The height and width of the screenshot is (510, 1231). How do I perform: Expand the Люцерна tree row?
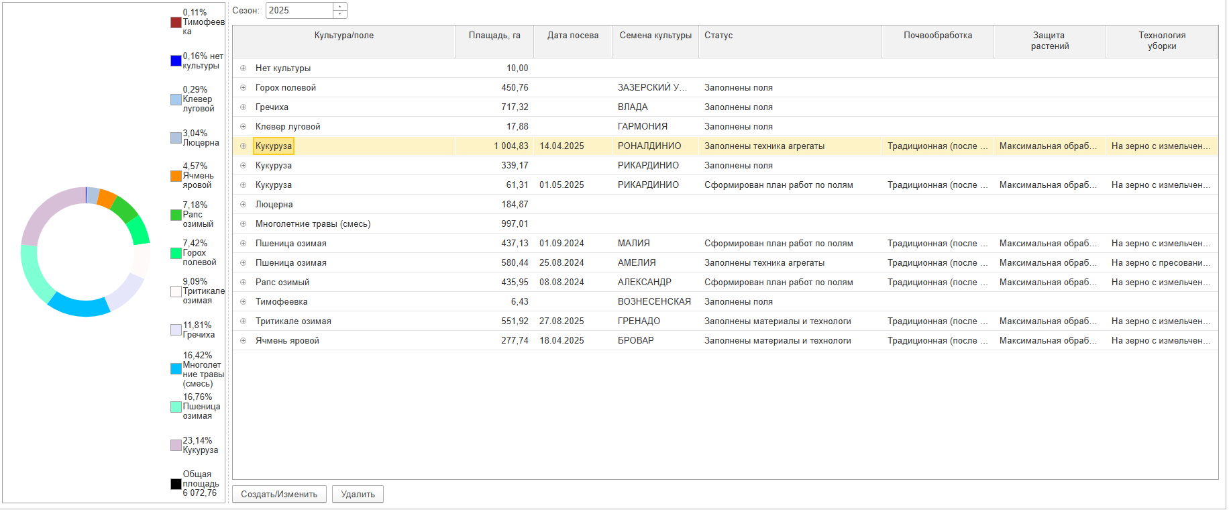point(244,205)
